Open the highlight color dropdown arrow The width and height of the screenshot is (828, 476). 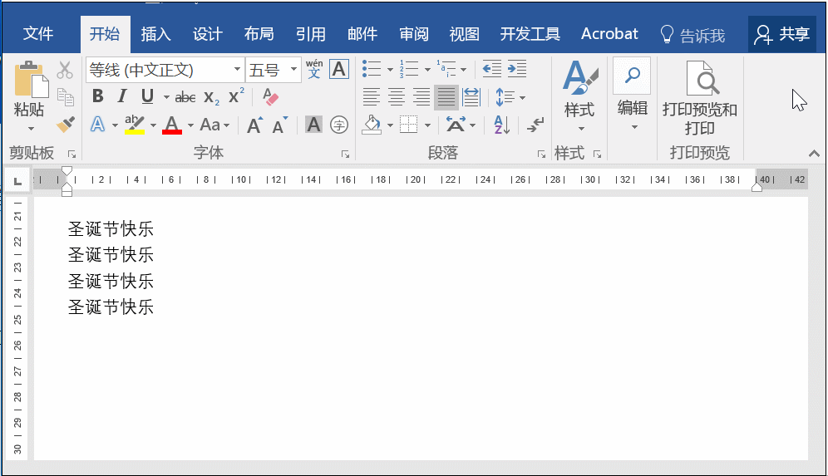click(153, 125)
